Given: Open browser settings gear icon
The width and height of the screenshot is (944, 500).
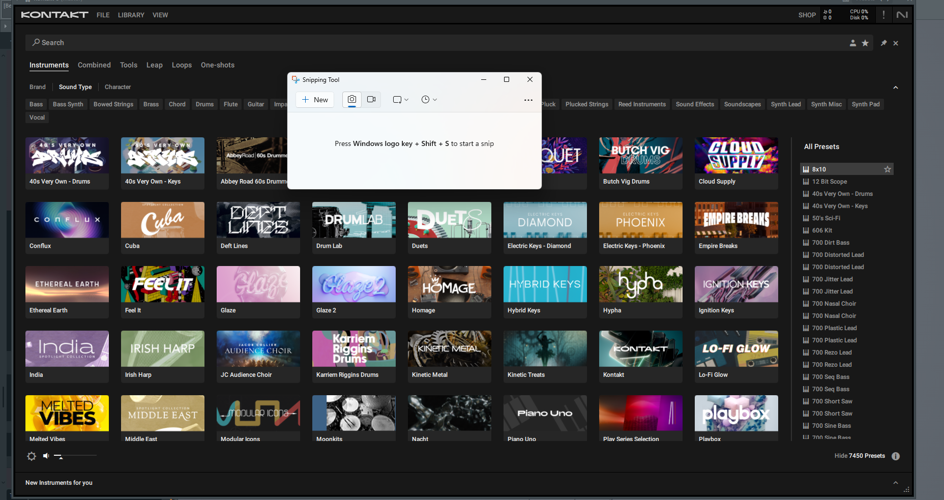Looking at the screenshot, I should coord(32,456).
